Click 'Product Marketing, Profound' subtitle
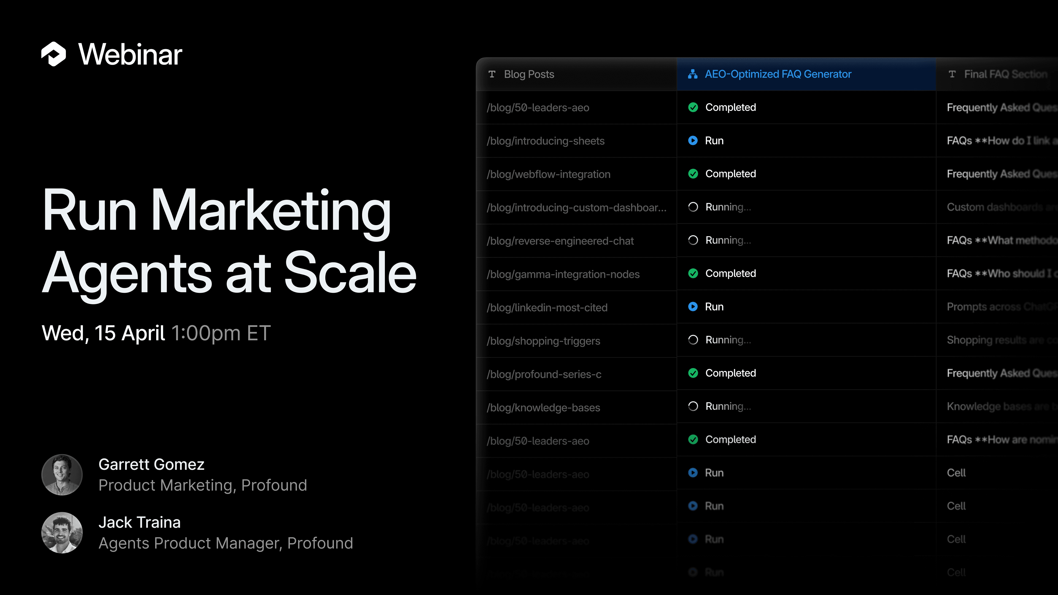 tap(203, 485)
